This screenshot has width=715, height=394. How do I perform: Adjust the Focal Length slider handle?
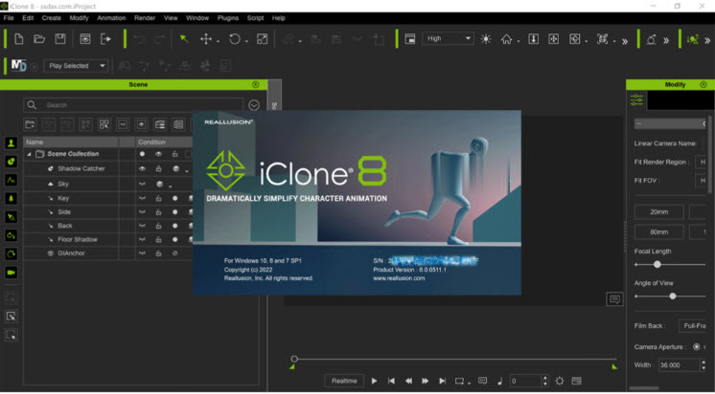point(657,264)
